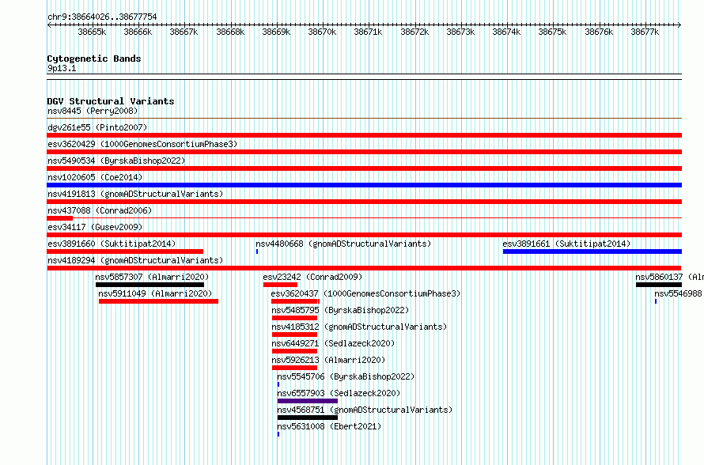Click the 9p13.1 cytogenetic band label
Screen dimensions: 704x465
click(62, 68)
